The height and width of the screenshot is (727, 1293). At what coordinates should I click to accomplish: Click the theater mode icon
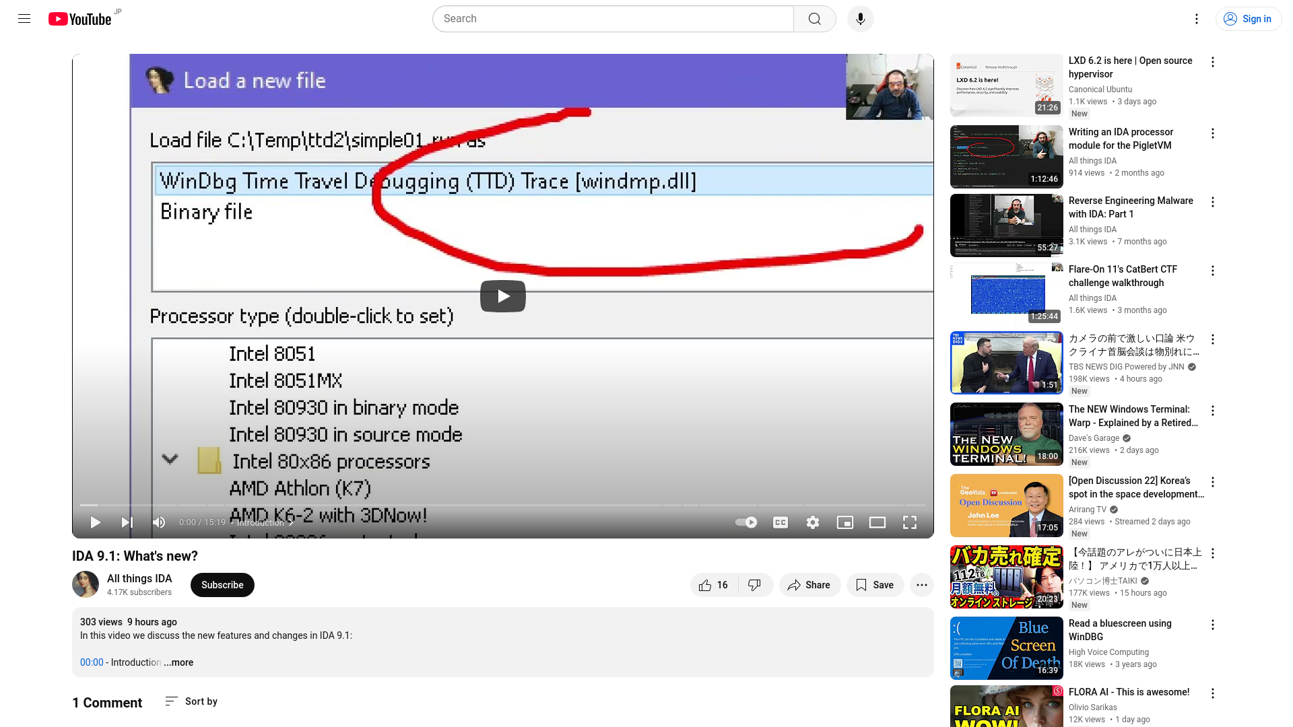click(877, 522)
